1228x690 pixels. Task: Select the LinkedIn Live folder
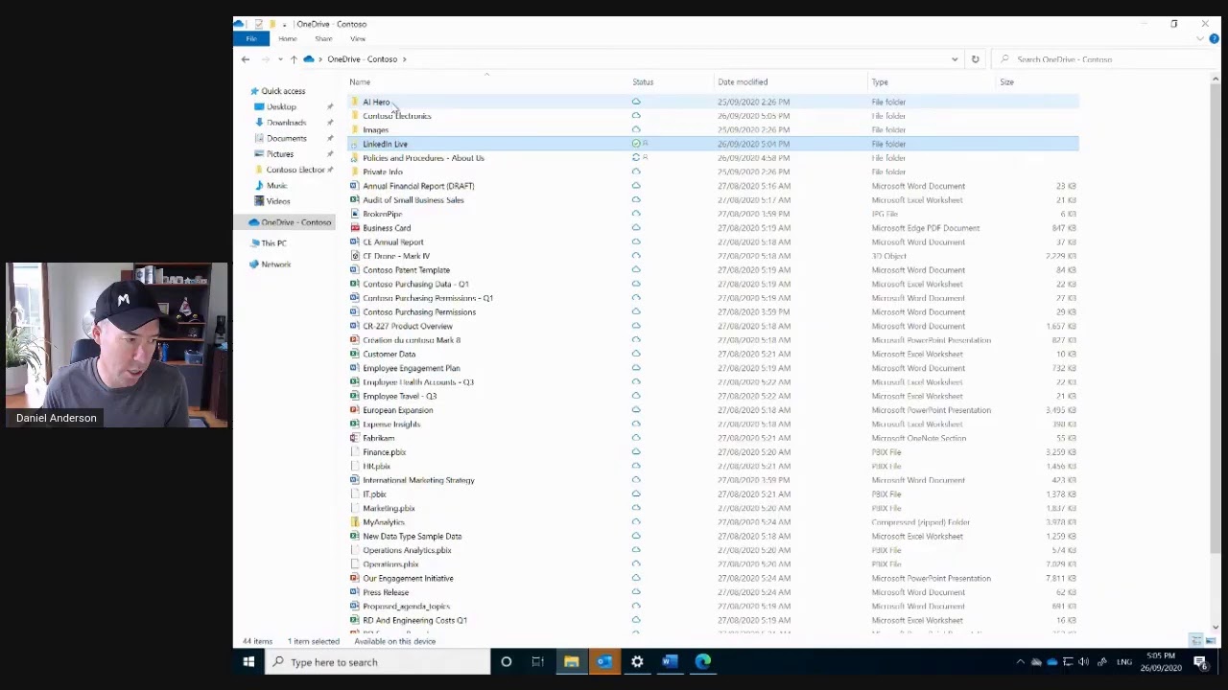385,144
